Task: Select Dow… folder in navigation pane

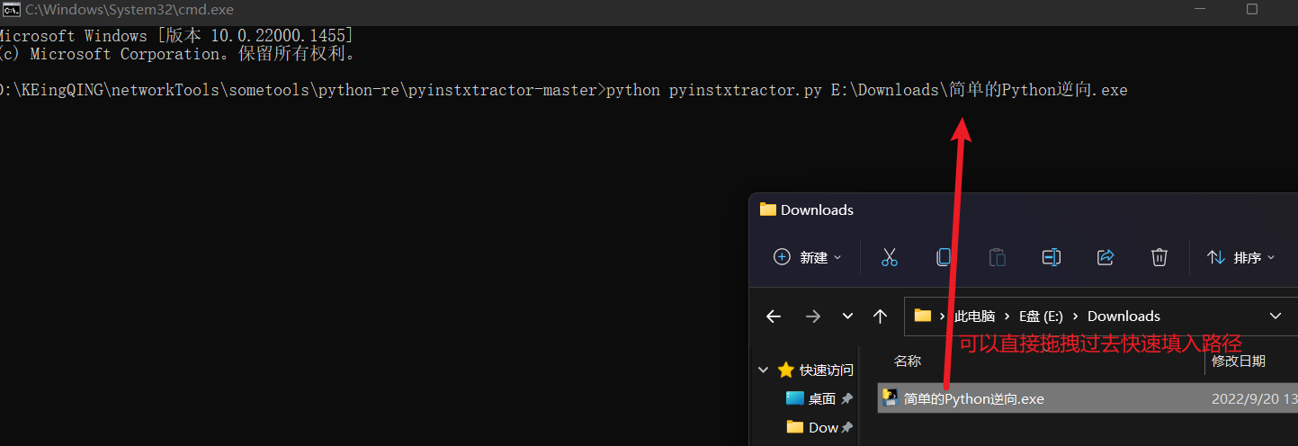Action: coord(823,427)
